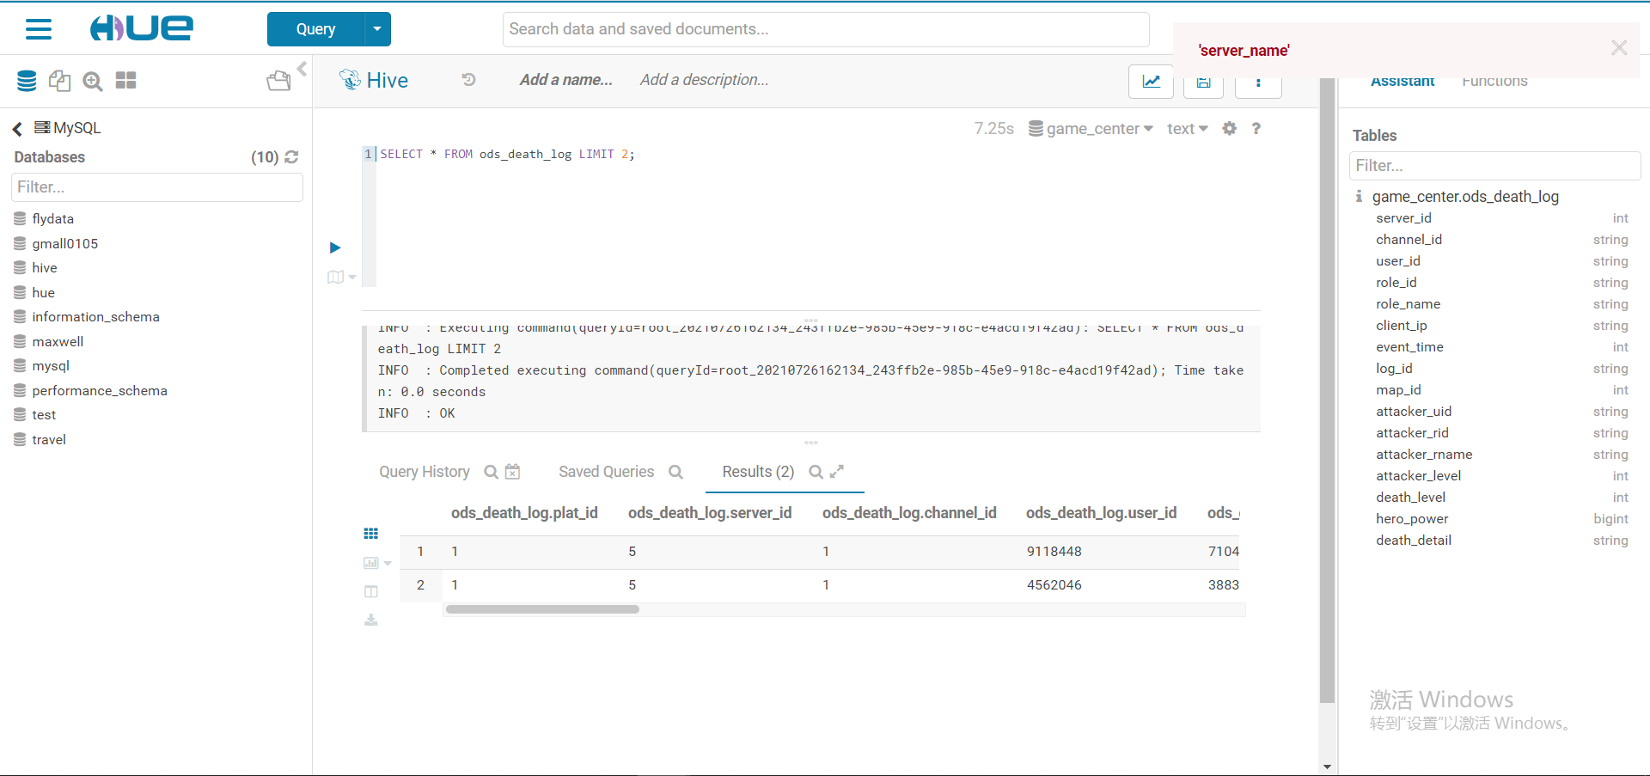Click Add a name placeholder

click(566, 80)
